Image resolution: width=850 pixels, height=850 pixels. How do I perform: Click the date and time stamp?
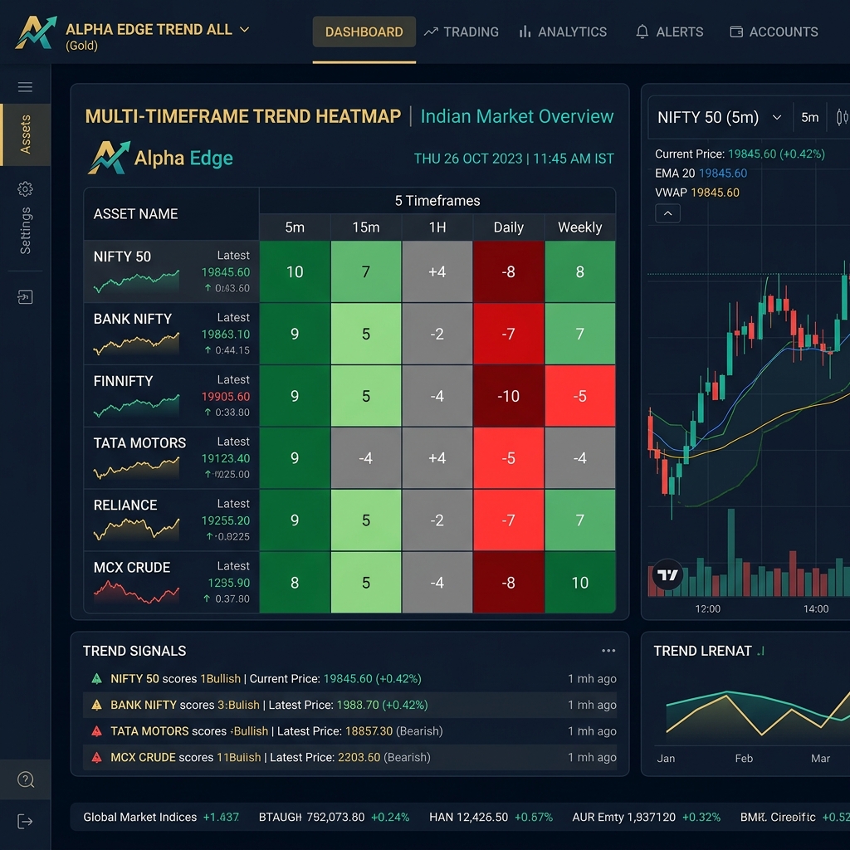514,159
